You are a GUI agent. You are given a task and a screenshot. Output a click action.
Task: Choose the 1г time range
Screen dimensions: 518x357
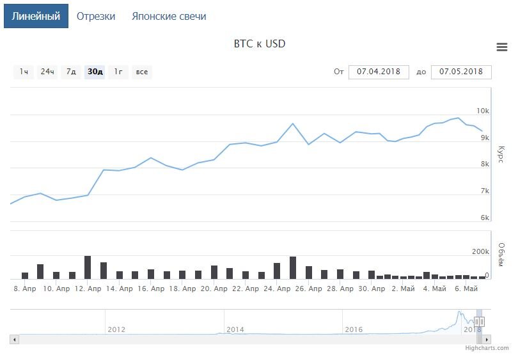pos(118,72)
